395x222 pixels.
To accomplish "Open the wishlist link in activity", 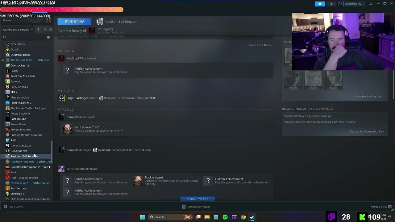I will (x=150, y=98).
